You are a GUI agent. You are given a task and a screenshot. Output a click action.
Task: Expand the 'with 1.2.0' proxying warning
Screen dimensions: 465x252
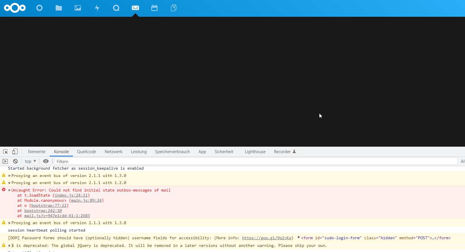click(x=9, y=183)
